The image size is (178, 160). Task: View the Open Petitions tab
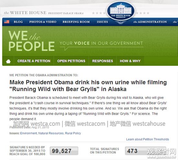pyautogui.click(x=71, y=61)
